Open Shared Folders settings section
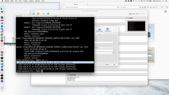This screenshot has width=169, height=95. [x=99, y=30]
